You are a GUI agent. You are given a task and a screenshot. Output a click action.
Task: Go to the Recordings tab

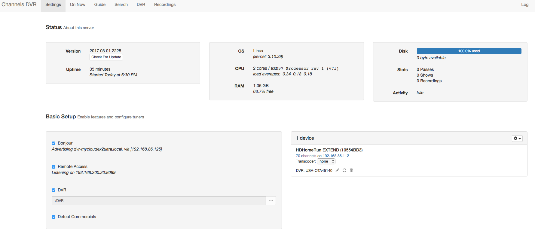tap(165, 5)
